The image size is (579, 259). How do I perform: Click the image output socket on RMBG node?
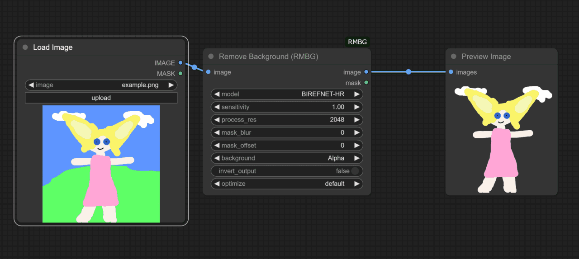point(366,72)
